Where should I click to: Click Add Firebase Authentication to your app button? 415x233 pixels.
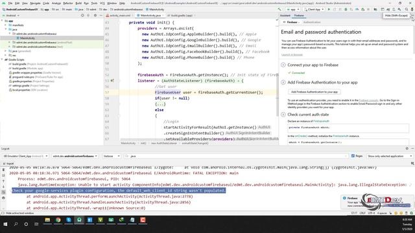[314, 92]
